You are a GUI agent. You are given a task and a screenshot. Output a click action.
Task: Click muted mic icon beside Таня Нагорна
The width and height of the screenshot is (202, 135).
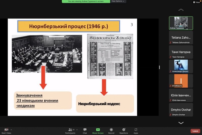171,57
